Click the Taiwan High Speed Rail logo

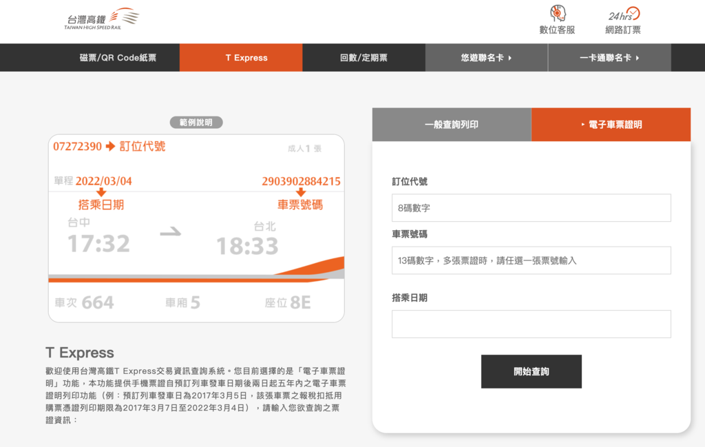(x=102, y=19)
